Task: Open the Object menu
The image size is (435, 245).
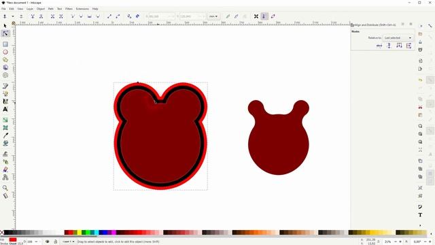Action: pyautogui.click(x=41, y=9)
